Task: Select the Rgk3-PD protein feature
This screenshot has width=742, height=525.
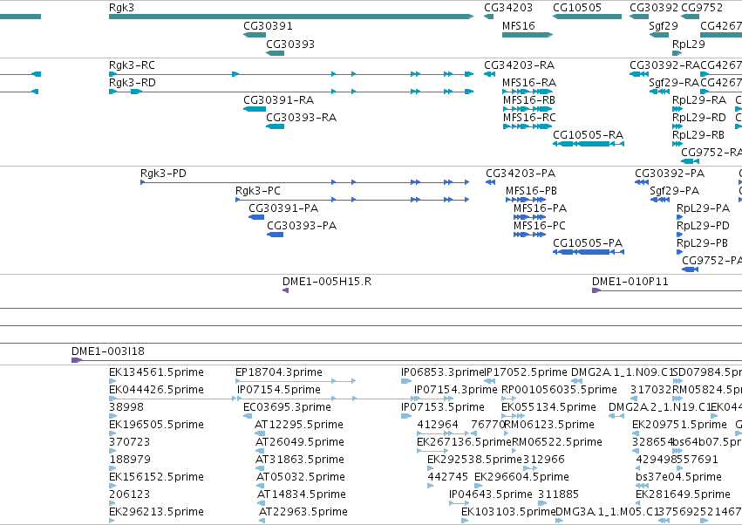Action: point(305,182)
